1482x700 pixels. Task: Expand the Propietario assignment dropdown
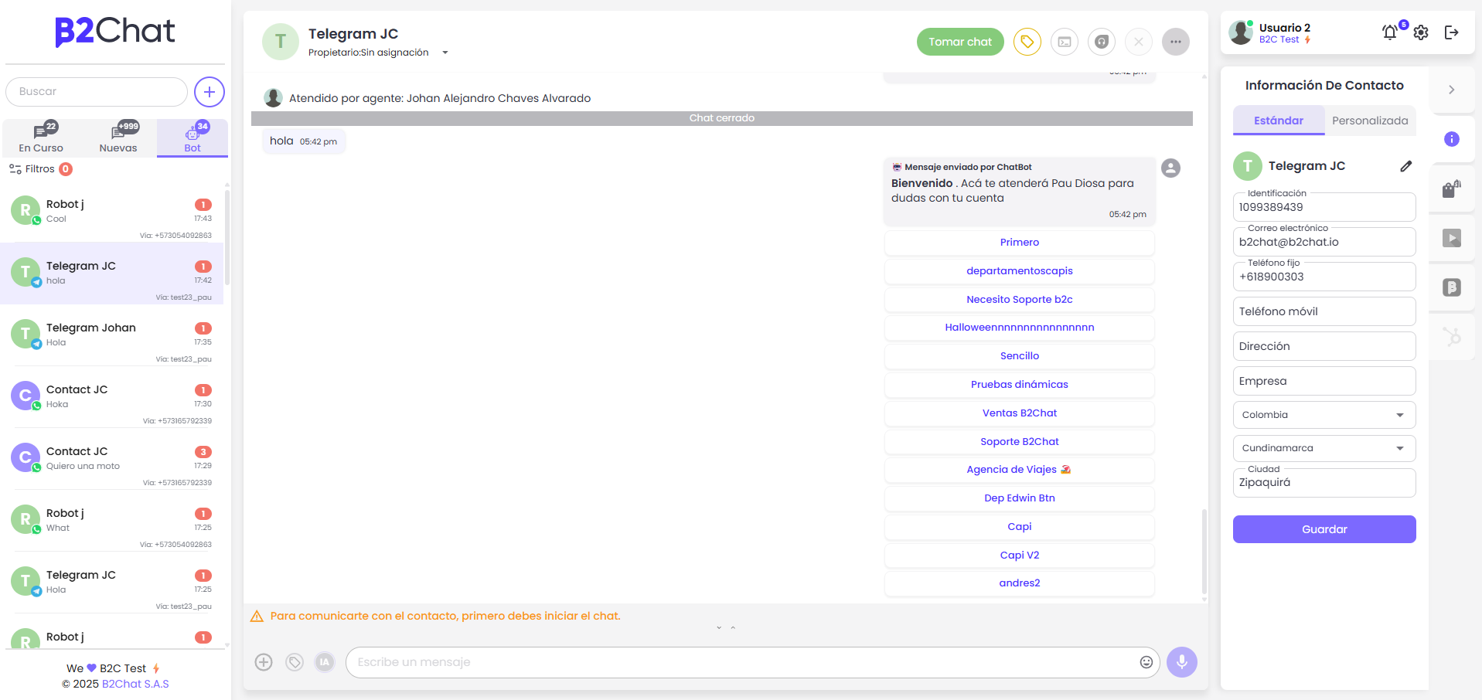(445, 53)
